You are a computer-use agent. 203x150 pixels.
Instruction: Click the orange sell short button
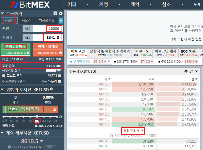tap(48, 49)
